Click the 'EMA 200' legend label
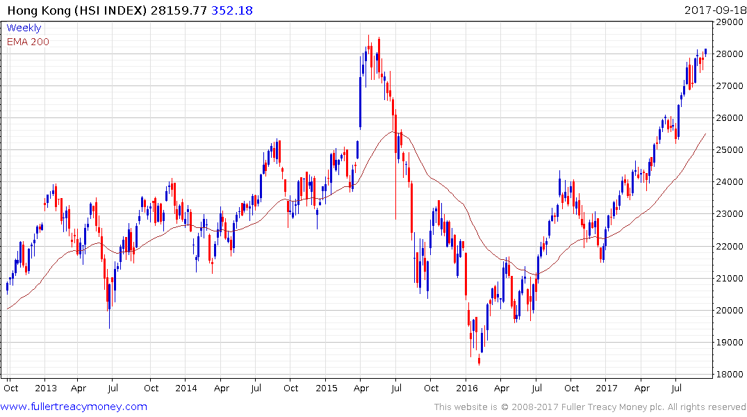Screen dimensions: 747x417 [28, 42]
